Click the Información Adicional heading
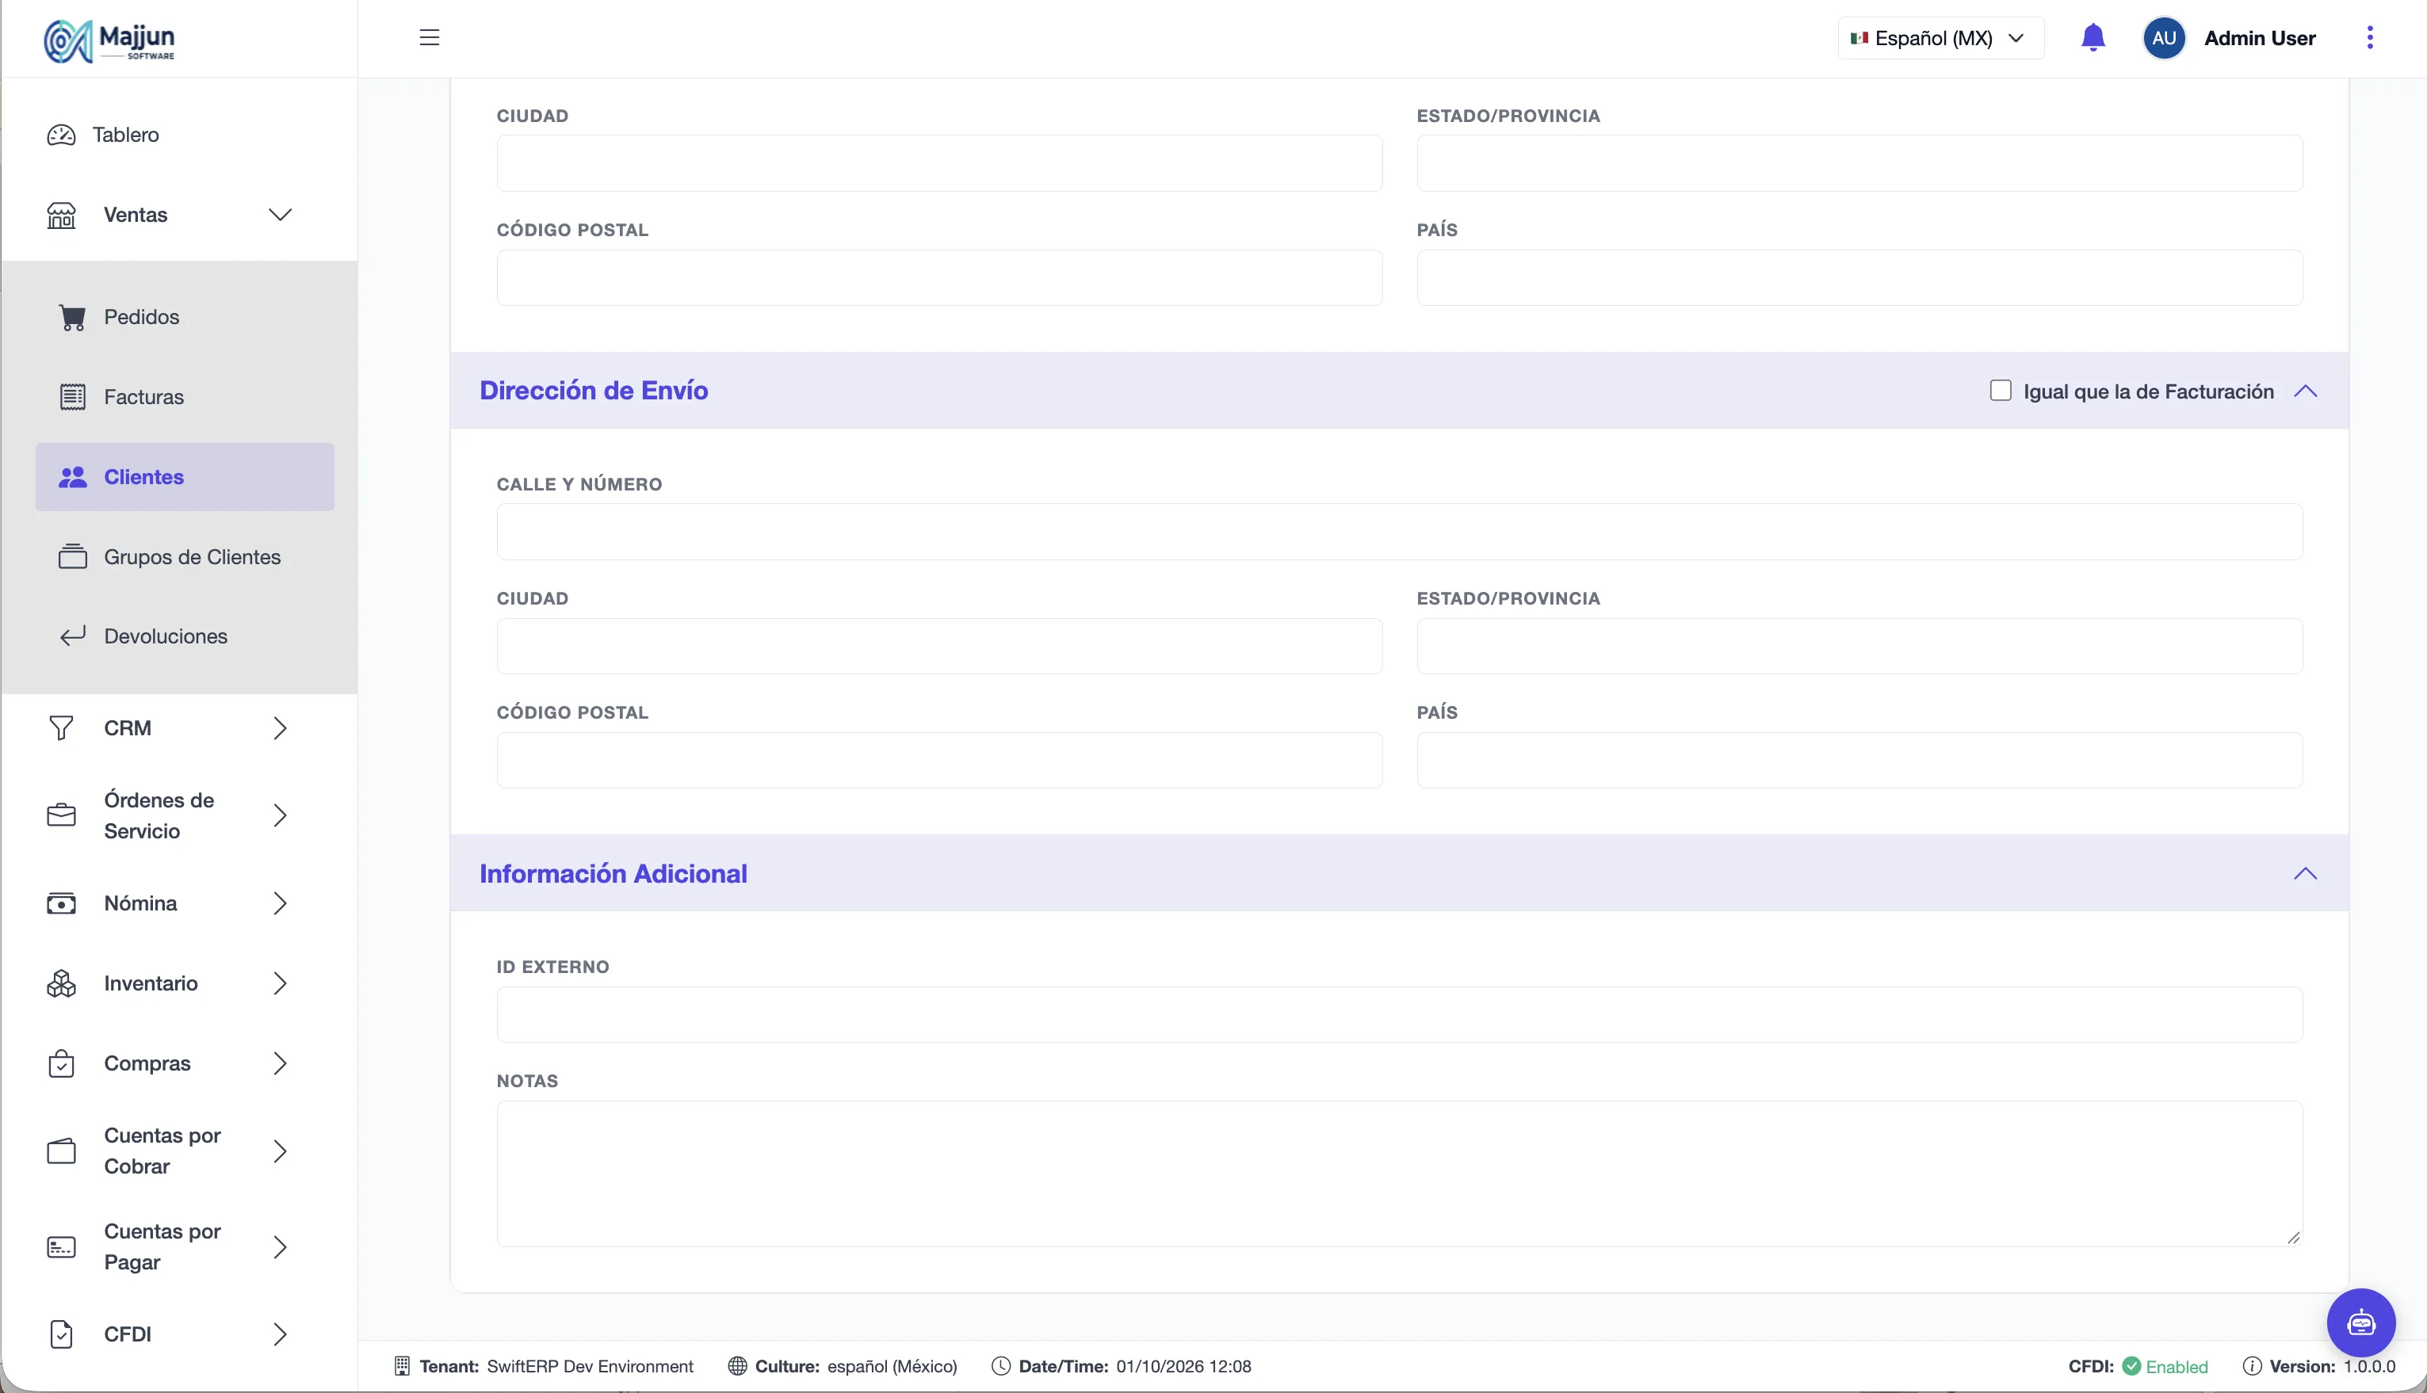The image size is (2427, 1393). point(613,873)
